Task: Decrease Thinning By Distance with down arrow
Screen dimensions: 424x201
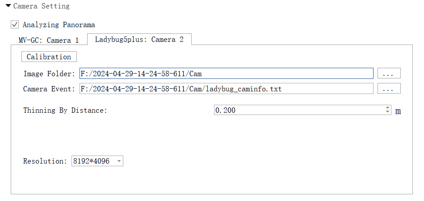Action: coord(387,112)
